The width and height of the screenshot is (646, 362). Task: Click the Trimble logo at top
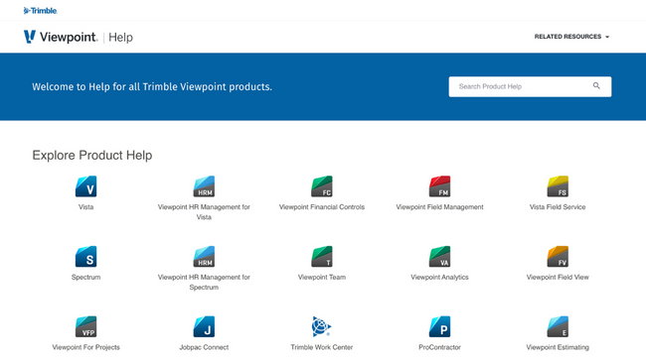(40, 11)
